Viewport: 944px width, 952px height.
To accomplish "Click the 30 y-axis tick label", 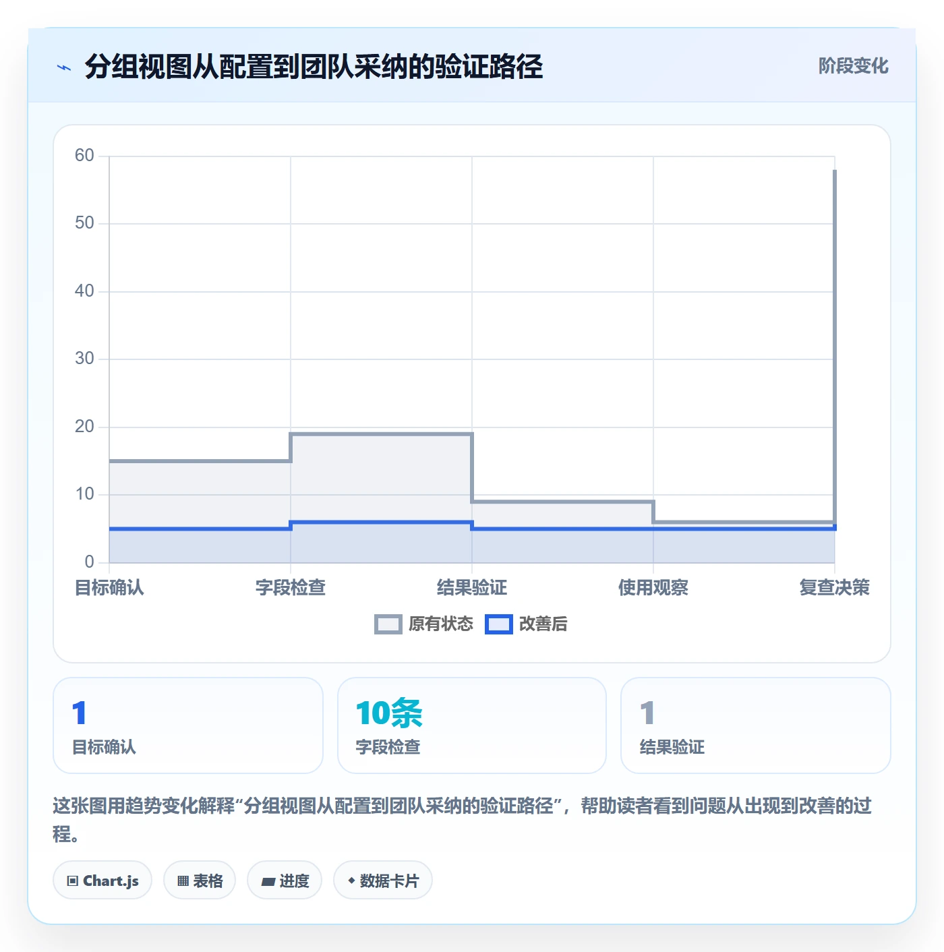I will pos(84,359).
